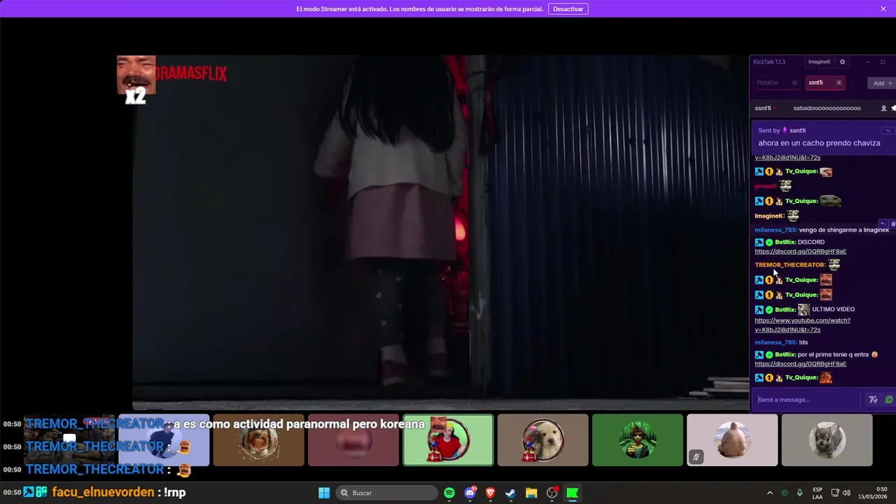Open the volume tray icon
This screenshot has width=896, height=504.
pyautogui.click(x=846, y=493)
